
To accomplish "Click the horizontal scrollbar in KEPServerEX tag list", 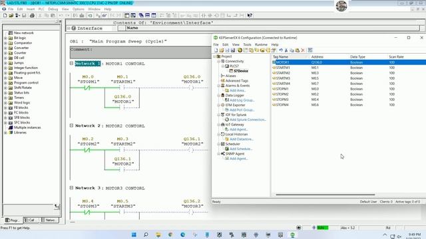I will click(325, 195).
